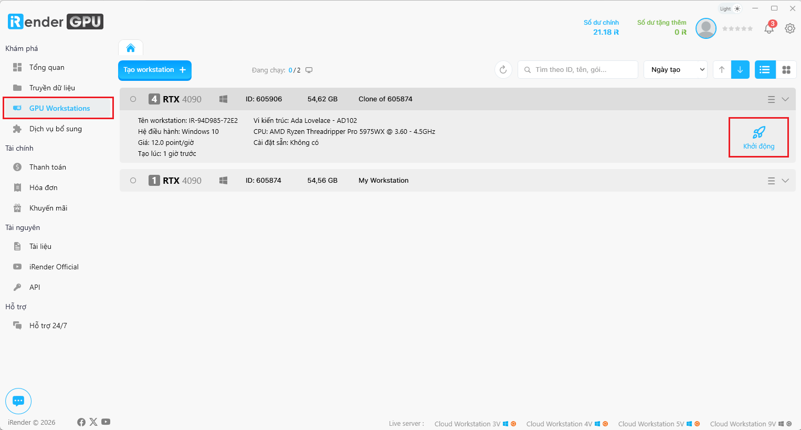
Task: Open Dịch vụ bổ sung menu item
Action: 55,129
